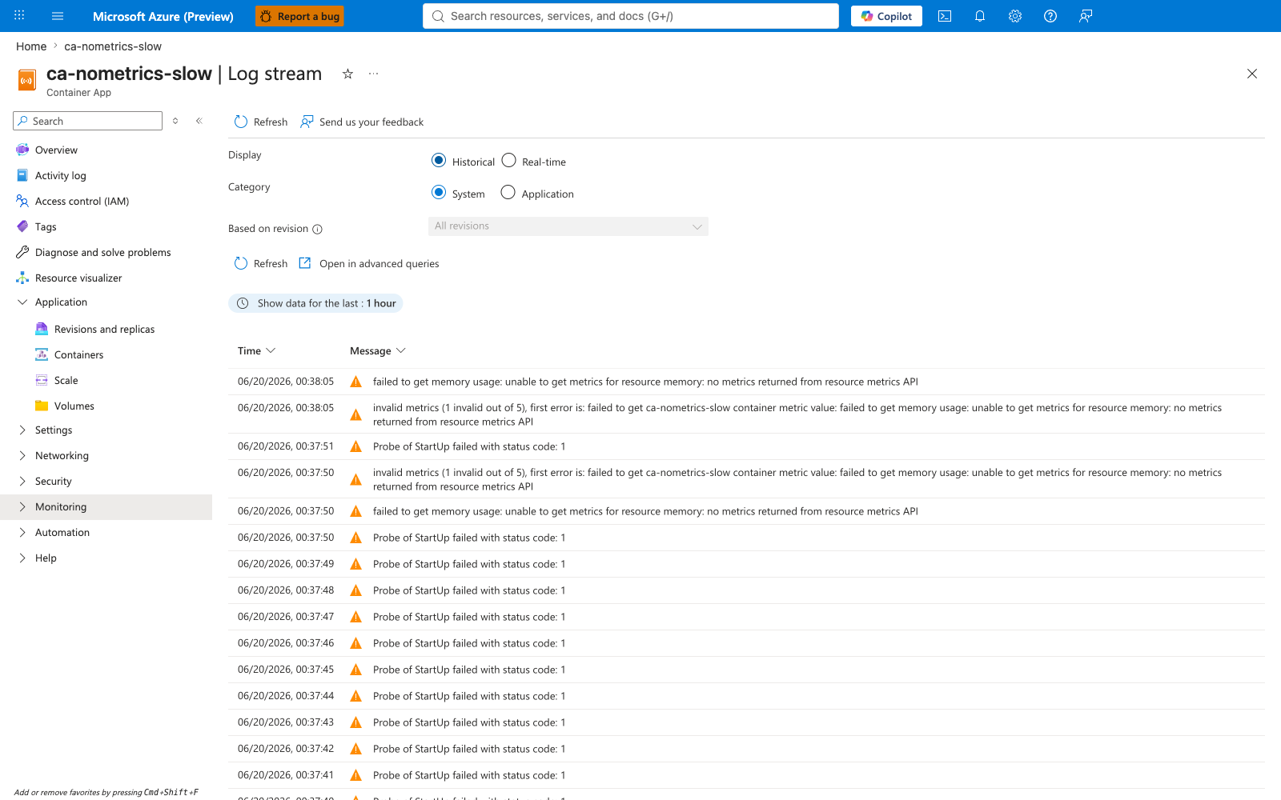The image size is (1281, 800).
Task: Click the Based on revision info icon
Action: click(x=317, y=229)
